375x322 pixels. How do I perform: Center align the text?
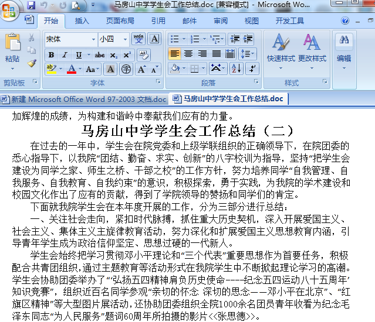(188, 54)
